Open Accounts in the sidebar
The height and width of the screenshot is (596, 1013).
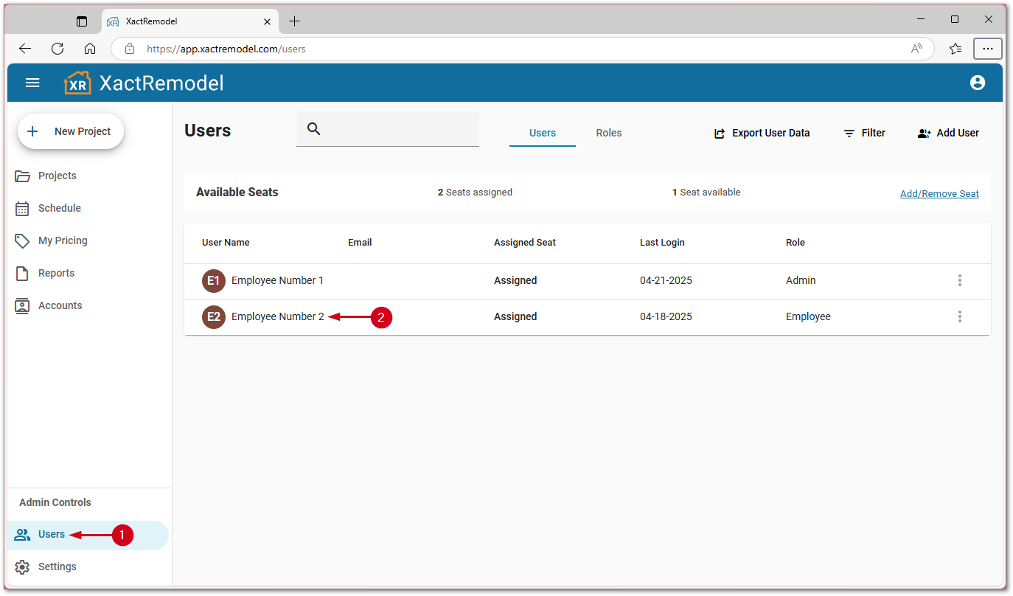60,305
